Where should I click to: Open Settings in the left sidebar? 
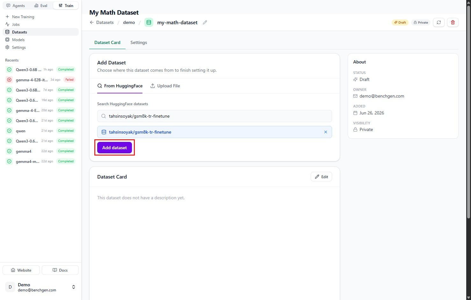(x=40, y=47)
